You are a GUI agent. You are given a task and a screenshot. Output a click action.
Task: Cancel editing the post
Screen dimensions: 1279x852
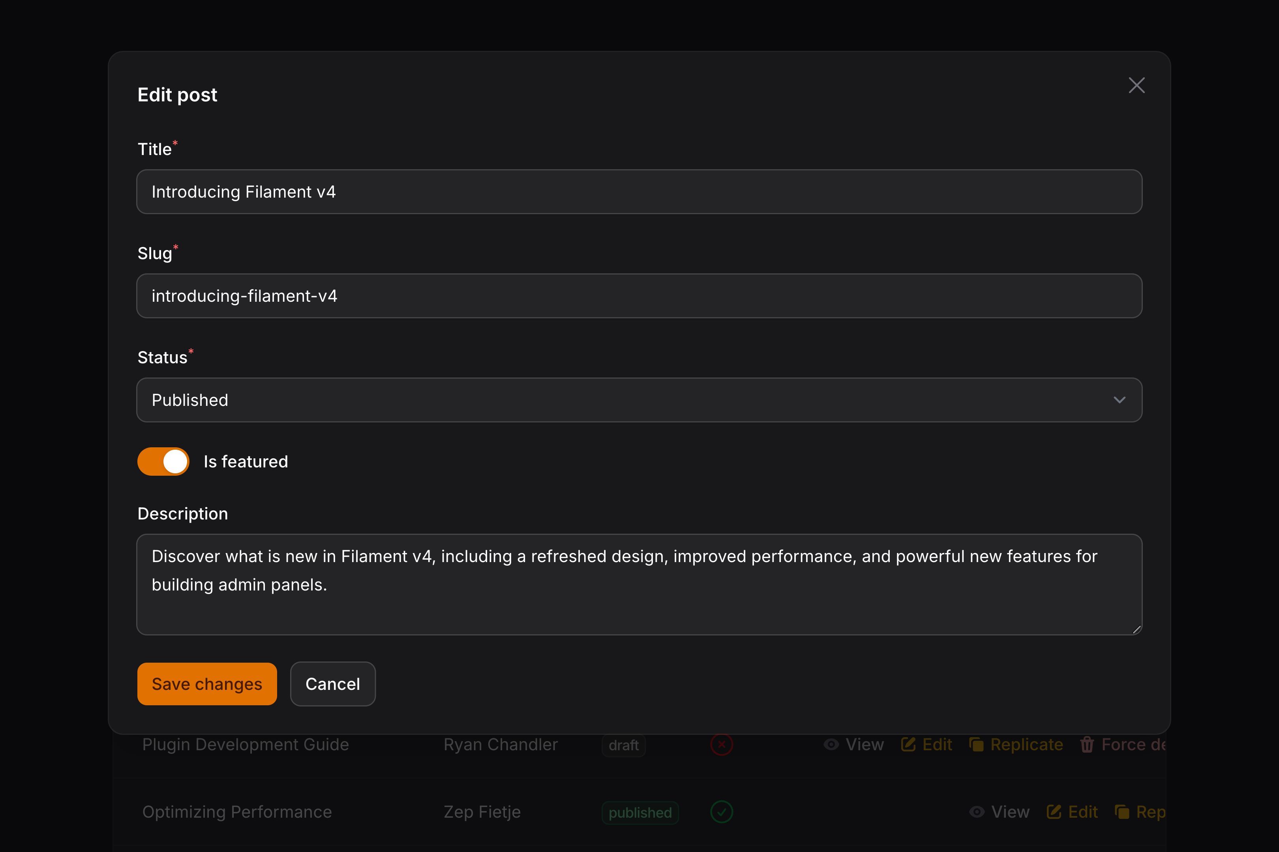tap(333, 684)
